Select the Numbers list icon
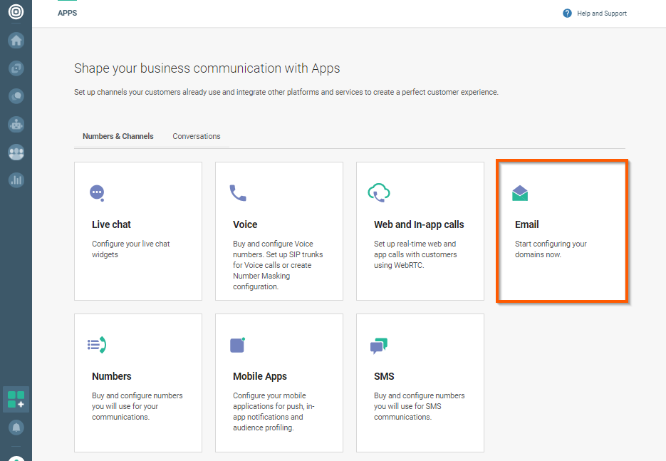 [97, 344]
